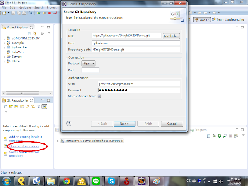Click the Suspend pause icon
Image resolution: width=248 pixels, height=186 pixels.
pos(44,13)
